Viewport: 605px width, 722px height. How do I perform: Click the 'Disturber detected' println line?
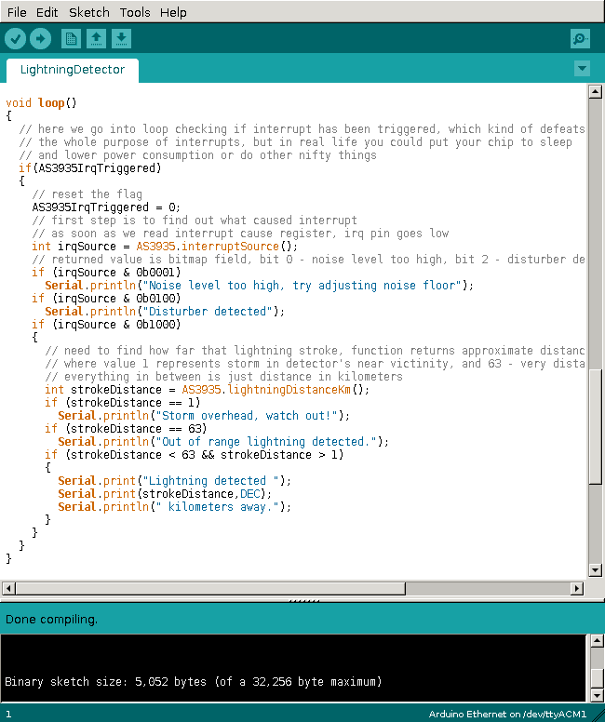[x=165, y=312]
